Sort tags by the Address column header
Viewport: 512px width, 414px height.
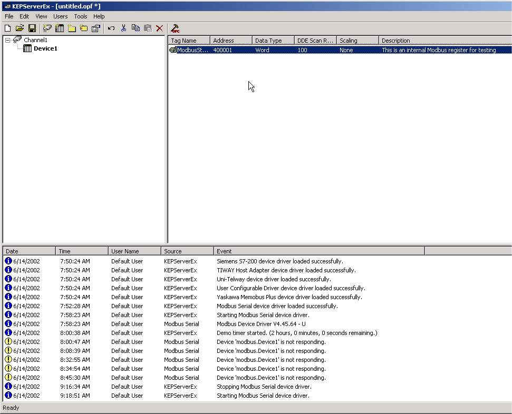(230, 41)
